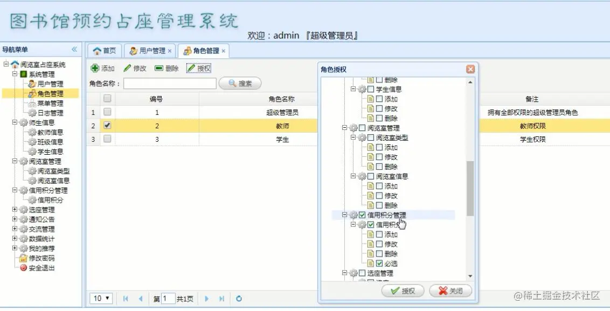Screen dimensions: 610x311
Task: Focus the 角色名称 search input field
Action: (170, 84)
